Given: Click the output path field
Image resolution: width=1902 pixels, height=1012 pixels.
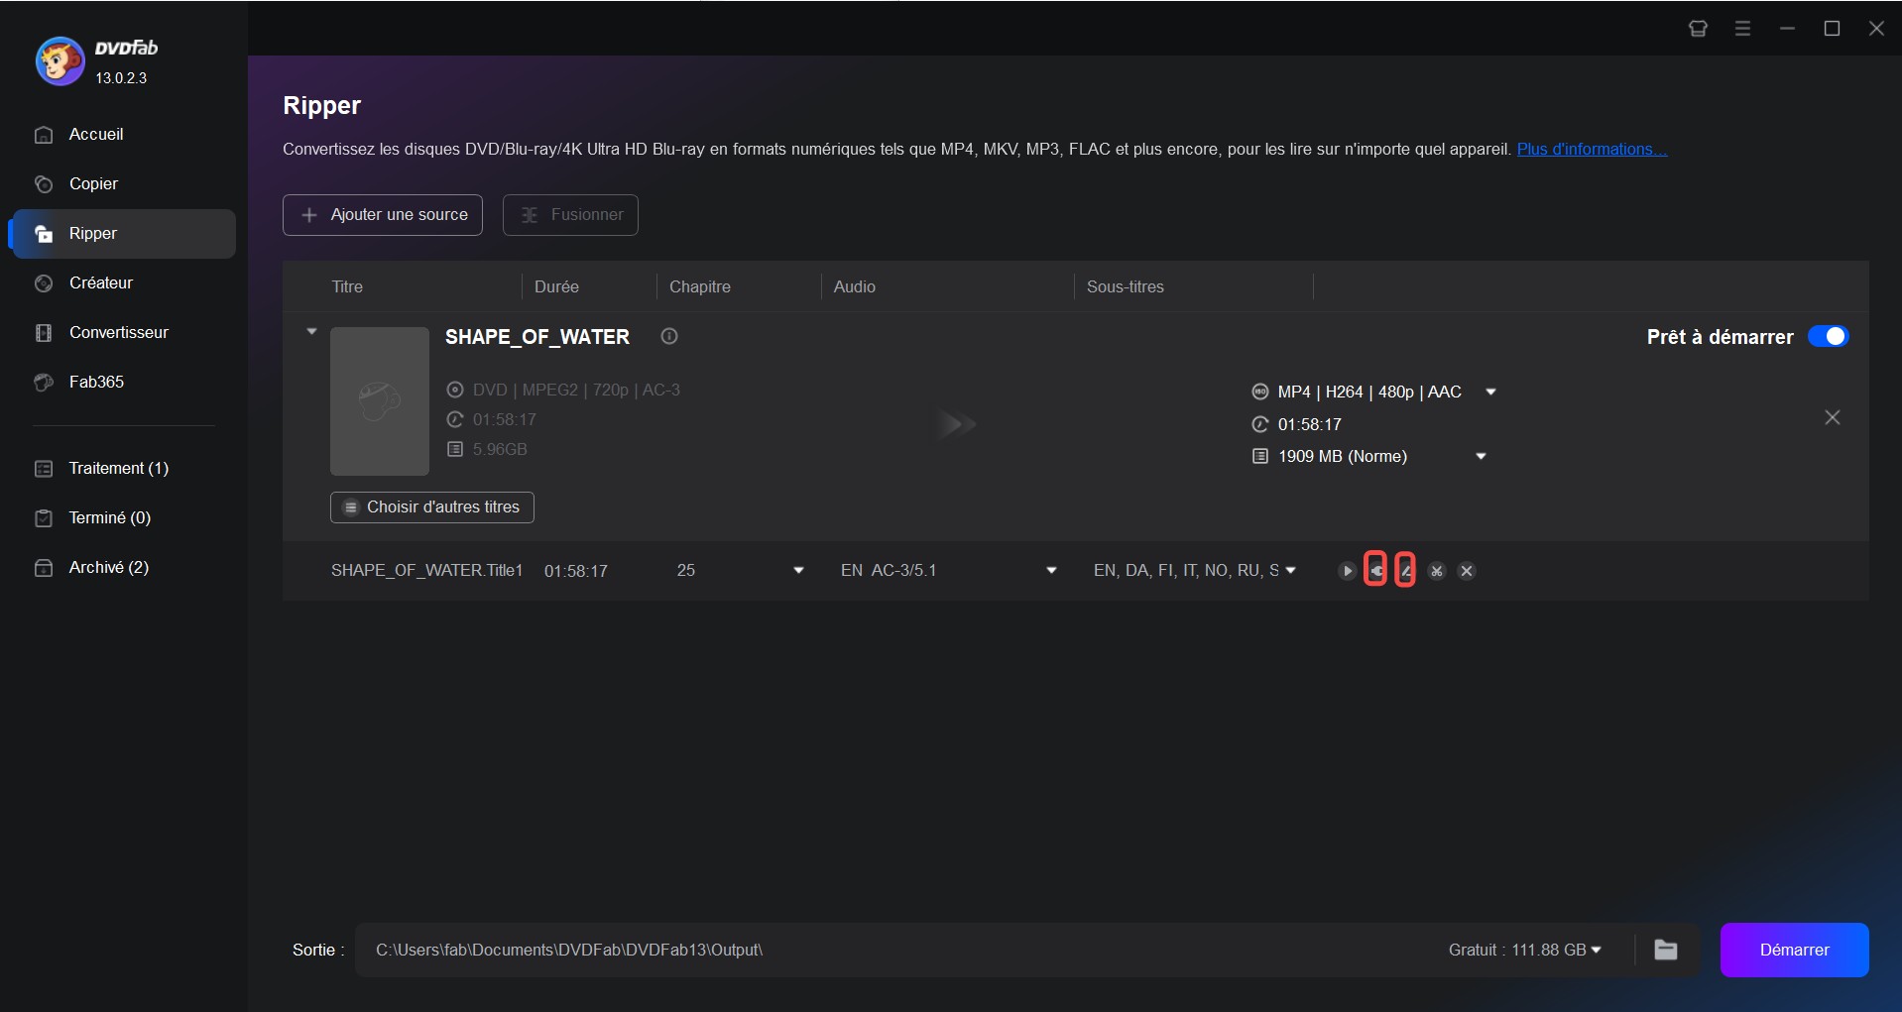Looking at the screenshot, I should [x=892, y=950].
